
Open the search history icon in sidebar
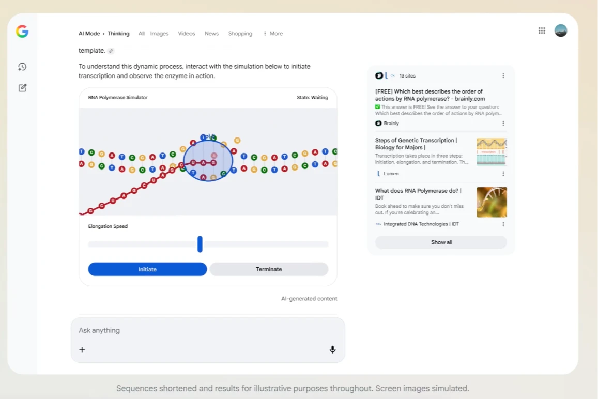click(x=22, y=67)
